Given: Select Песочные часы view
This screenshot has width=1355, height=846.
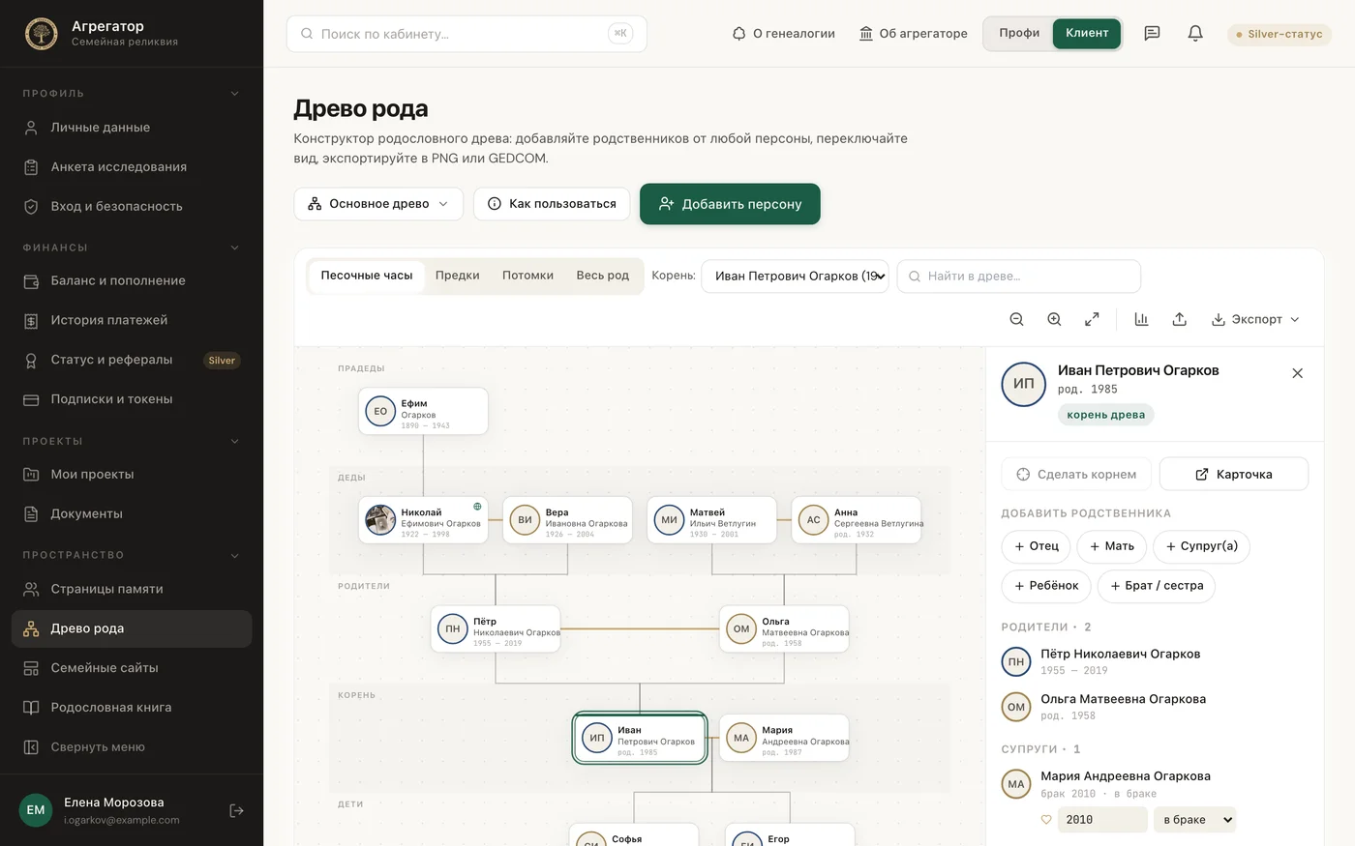Looking at the screenshot, I should (x=367, y=276).
